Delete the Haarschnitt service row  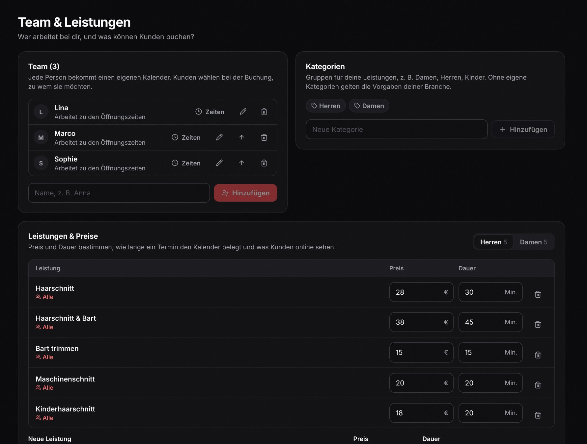pos(538,294)
